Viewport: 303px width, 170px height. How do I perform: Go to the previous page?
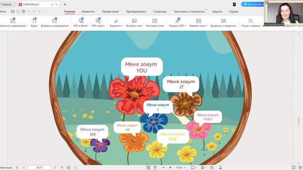click(24, 168)
